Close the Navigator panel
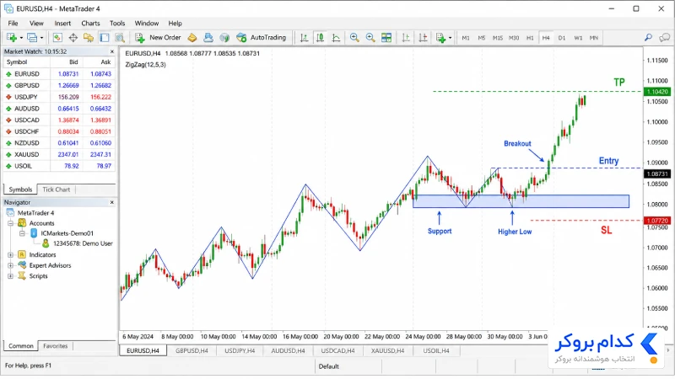 pyautogui.click(x=112, y=202)
